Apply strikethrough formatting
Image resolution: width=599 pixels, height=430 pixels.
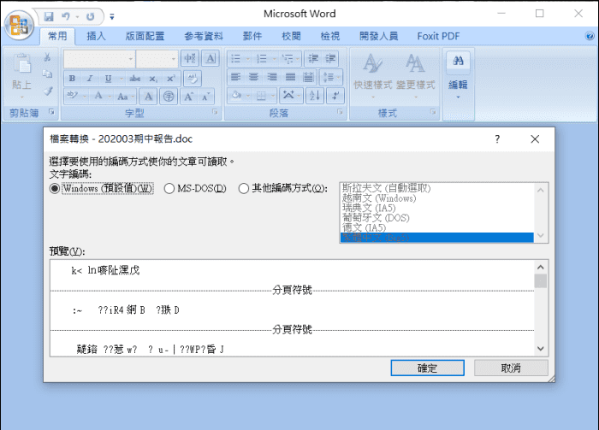[135, 79]
